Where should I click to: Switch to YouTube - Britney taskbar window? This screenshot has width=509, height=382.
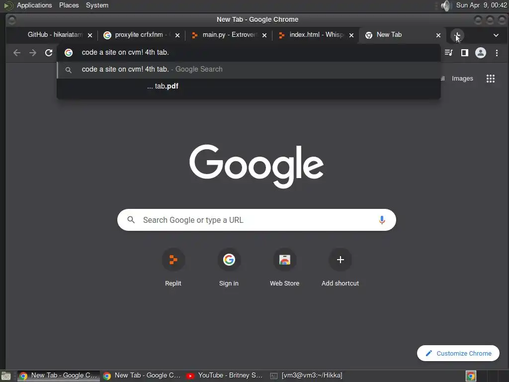point(225,376)
